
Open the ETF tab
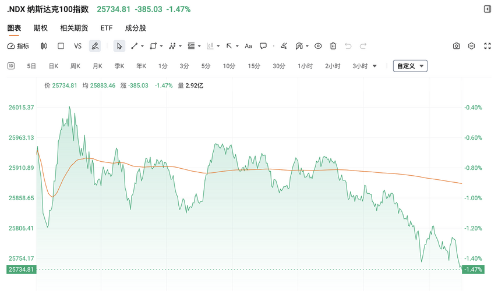click(x=107, y=28)
